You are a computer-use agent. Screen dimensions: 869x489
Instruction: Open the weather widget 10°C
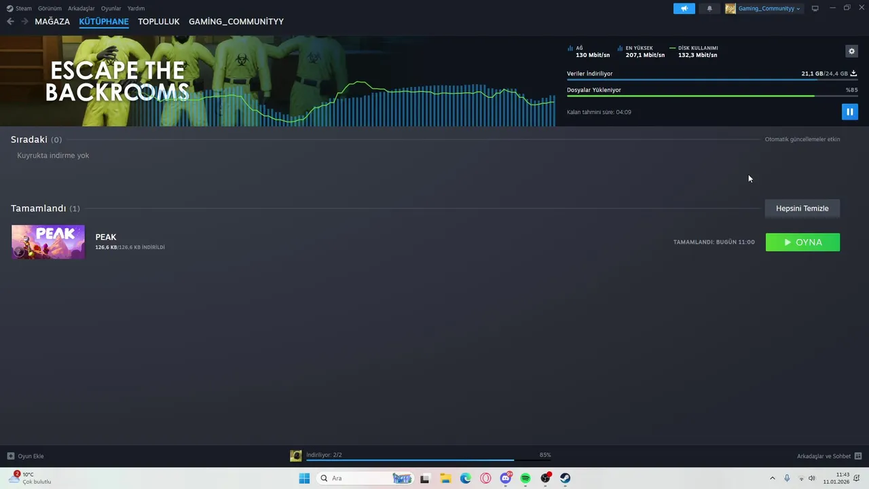31,478
